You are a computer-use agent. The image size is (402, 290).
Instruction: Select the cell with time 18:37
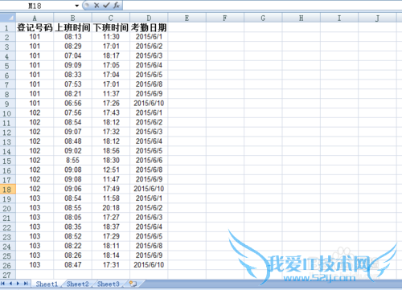pos(111,227)
